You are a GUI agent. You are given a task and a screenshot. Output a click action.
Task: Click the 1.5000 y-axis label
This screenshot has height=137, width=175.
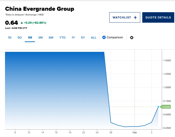[167, 60]
